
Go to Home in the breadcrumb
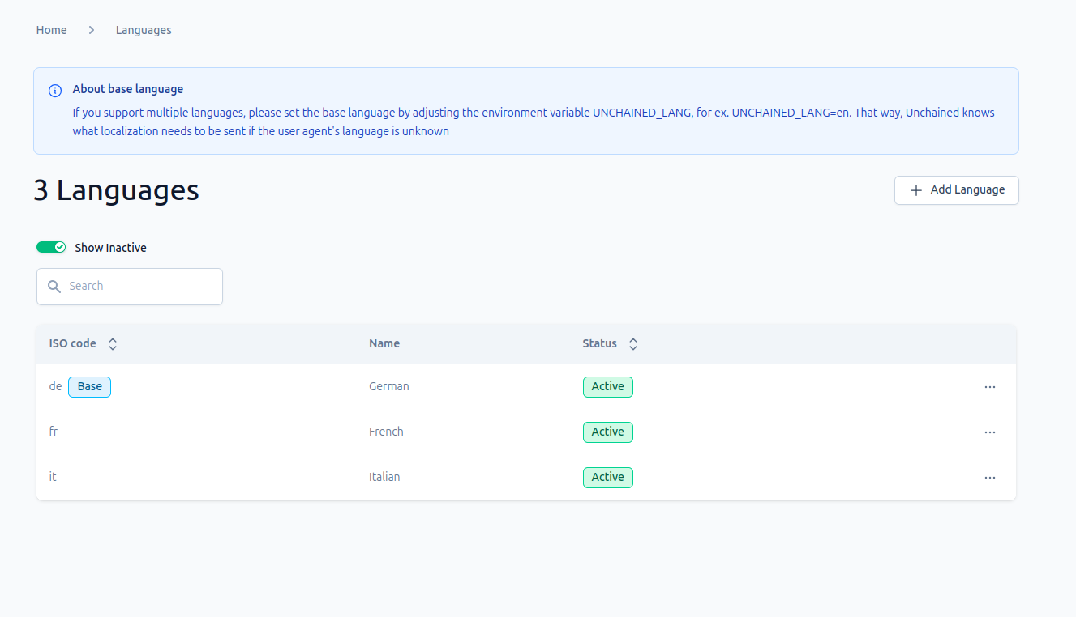pyautogui.click(x=51, y=30)
